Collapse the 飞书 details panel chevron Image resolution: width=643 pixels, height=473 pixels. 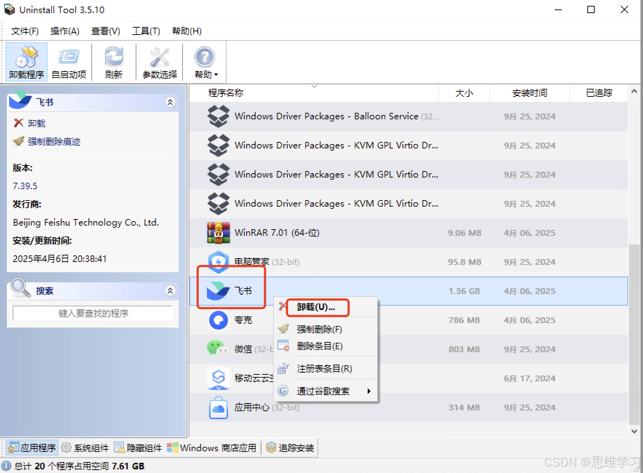(x=170, y=102)
